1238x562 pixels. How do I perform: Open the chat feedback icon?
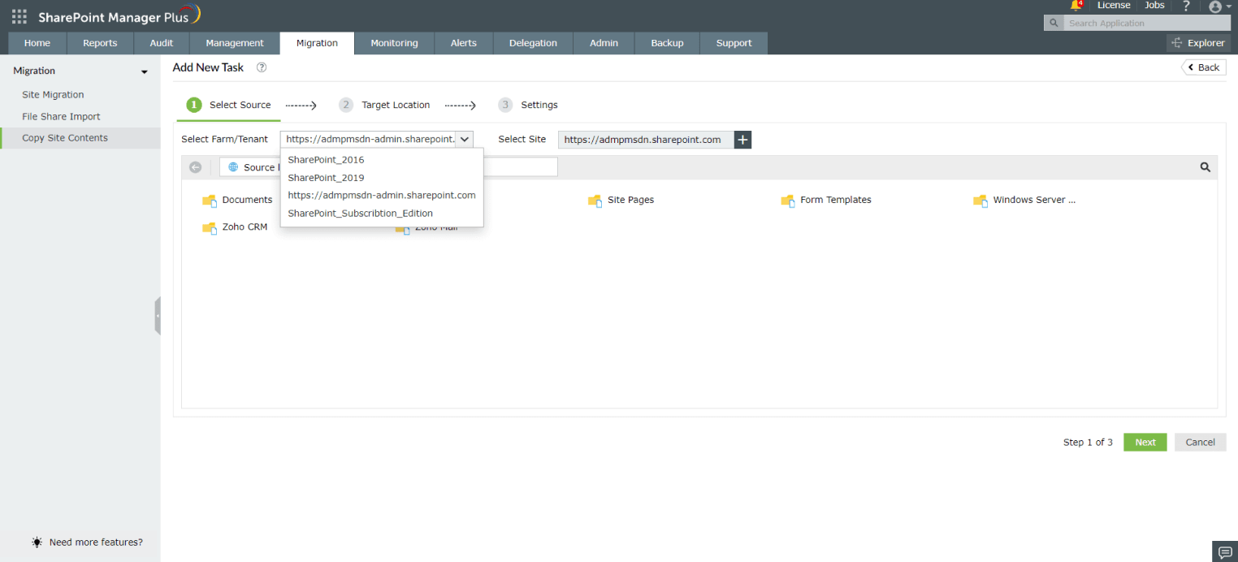pyautogui.click(x=1224, y=551)
